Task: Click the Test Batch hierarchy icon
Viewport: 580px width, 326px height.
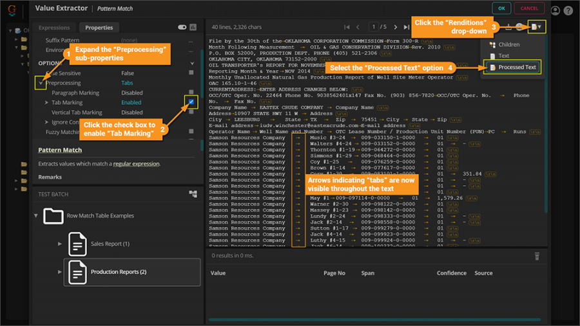Action: coord(193,194)
